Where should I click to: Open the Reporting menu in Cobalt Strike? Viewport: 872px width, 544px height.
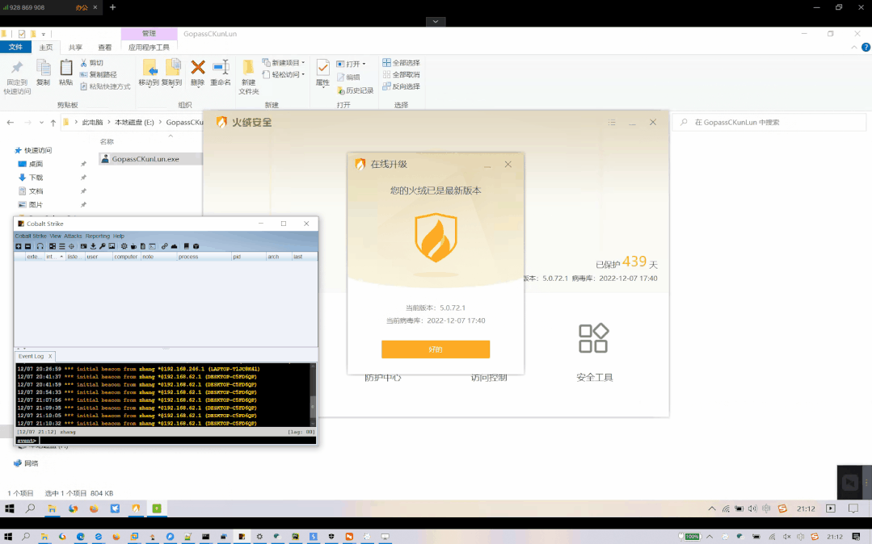click(x=97, y=236)
